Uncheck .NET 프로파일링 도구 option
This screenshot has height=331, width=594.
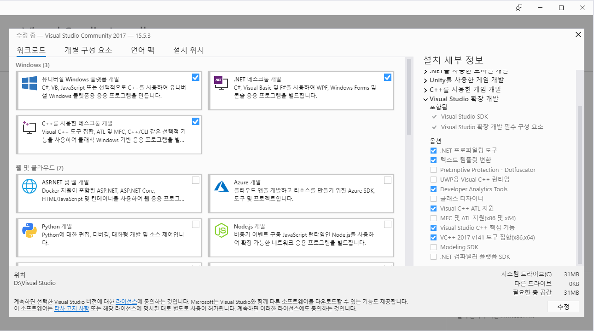click(x=433, y=150)
